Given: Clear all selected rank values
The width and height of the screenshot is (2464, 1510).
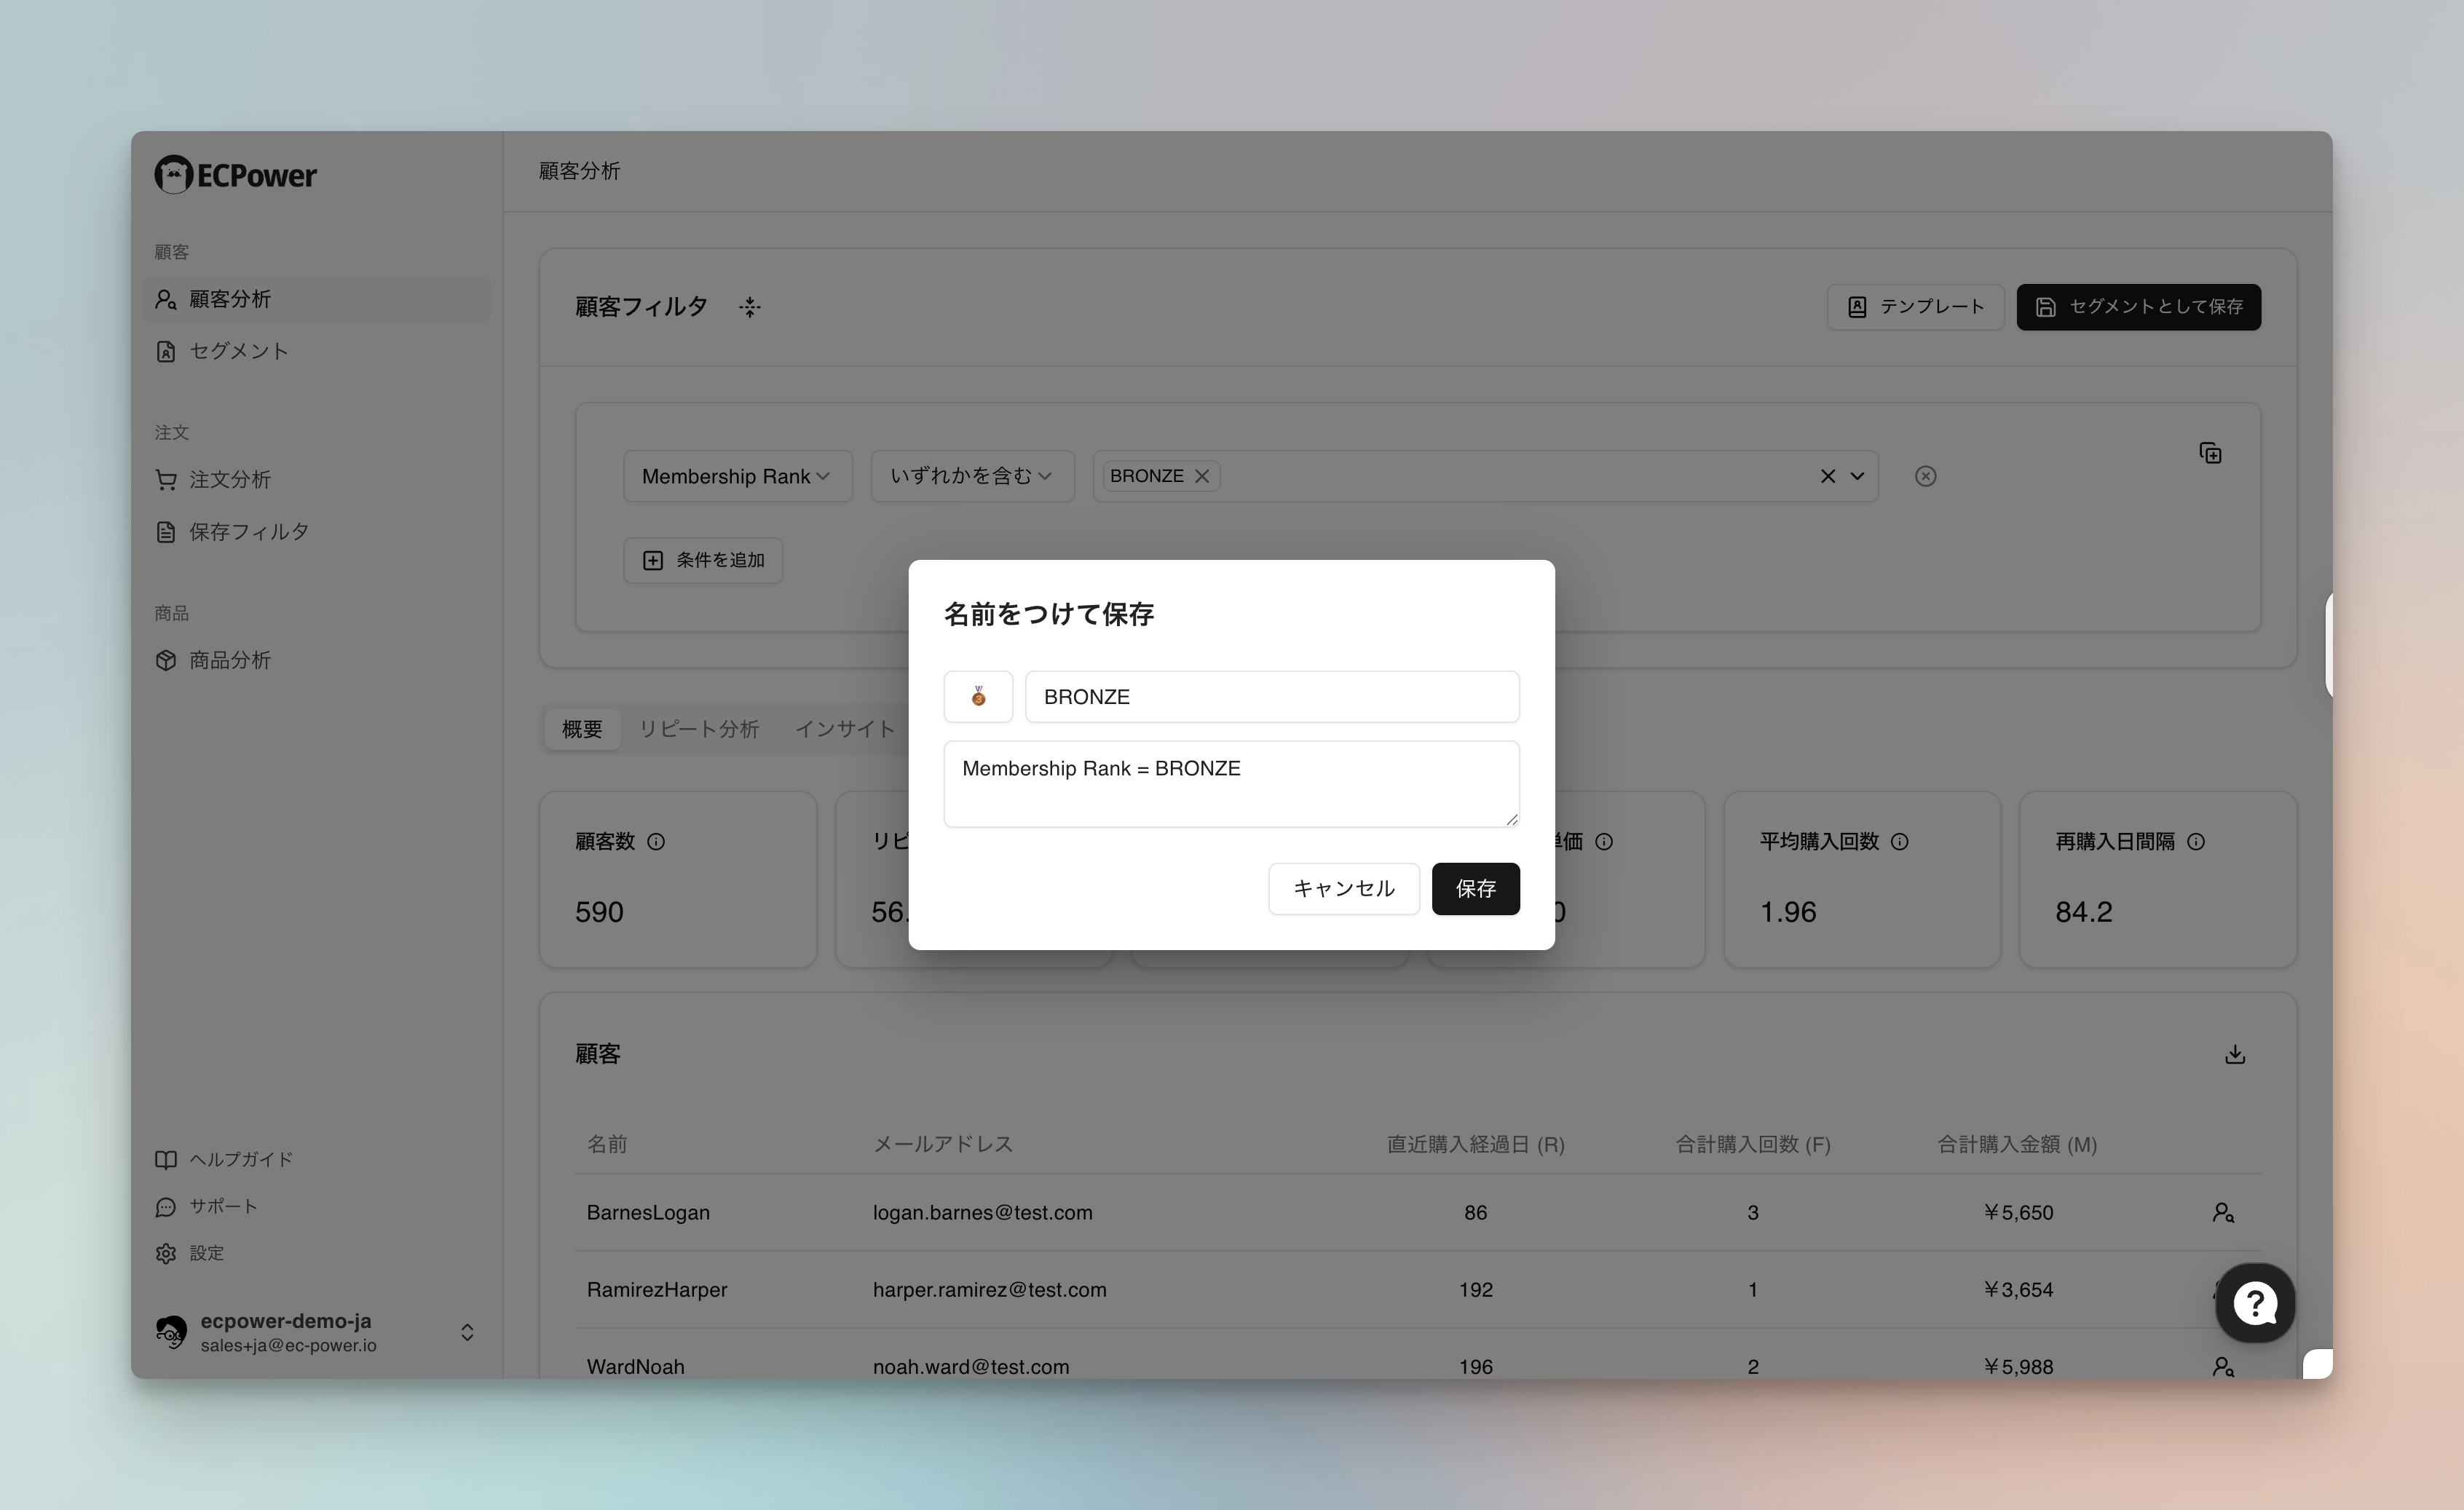Looking at the screenshot, I should pyautogui.click(x=1827, y=476).
